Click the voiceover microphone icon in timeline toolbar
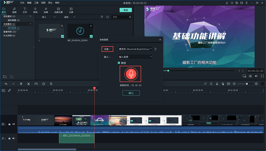 click(217, 84)
